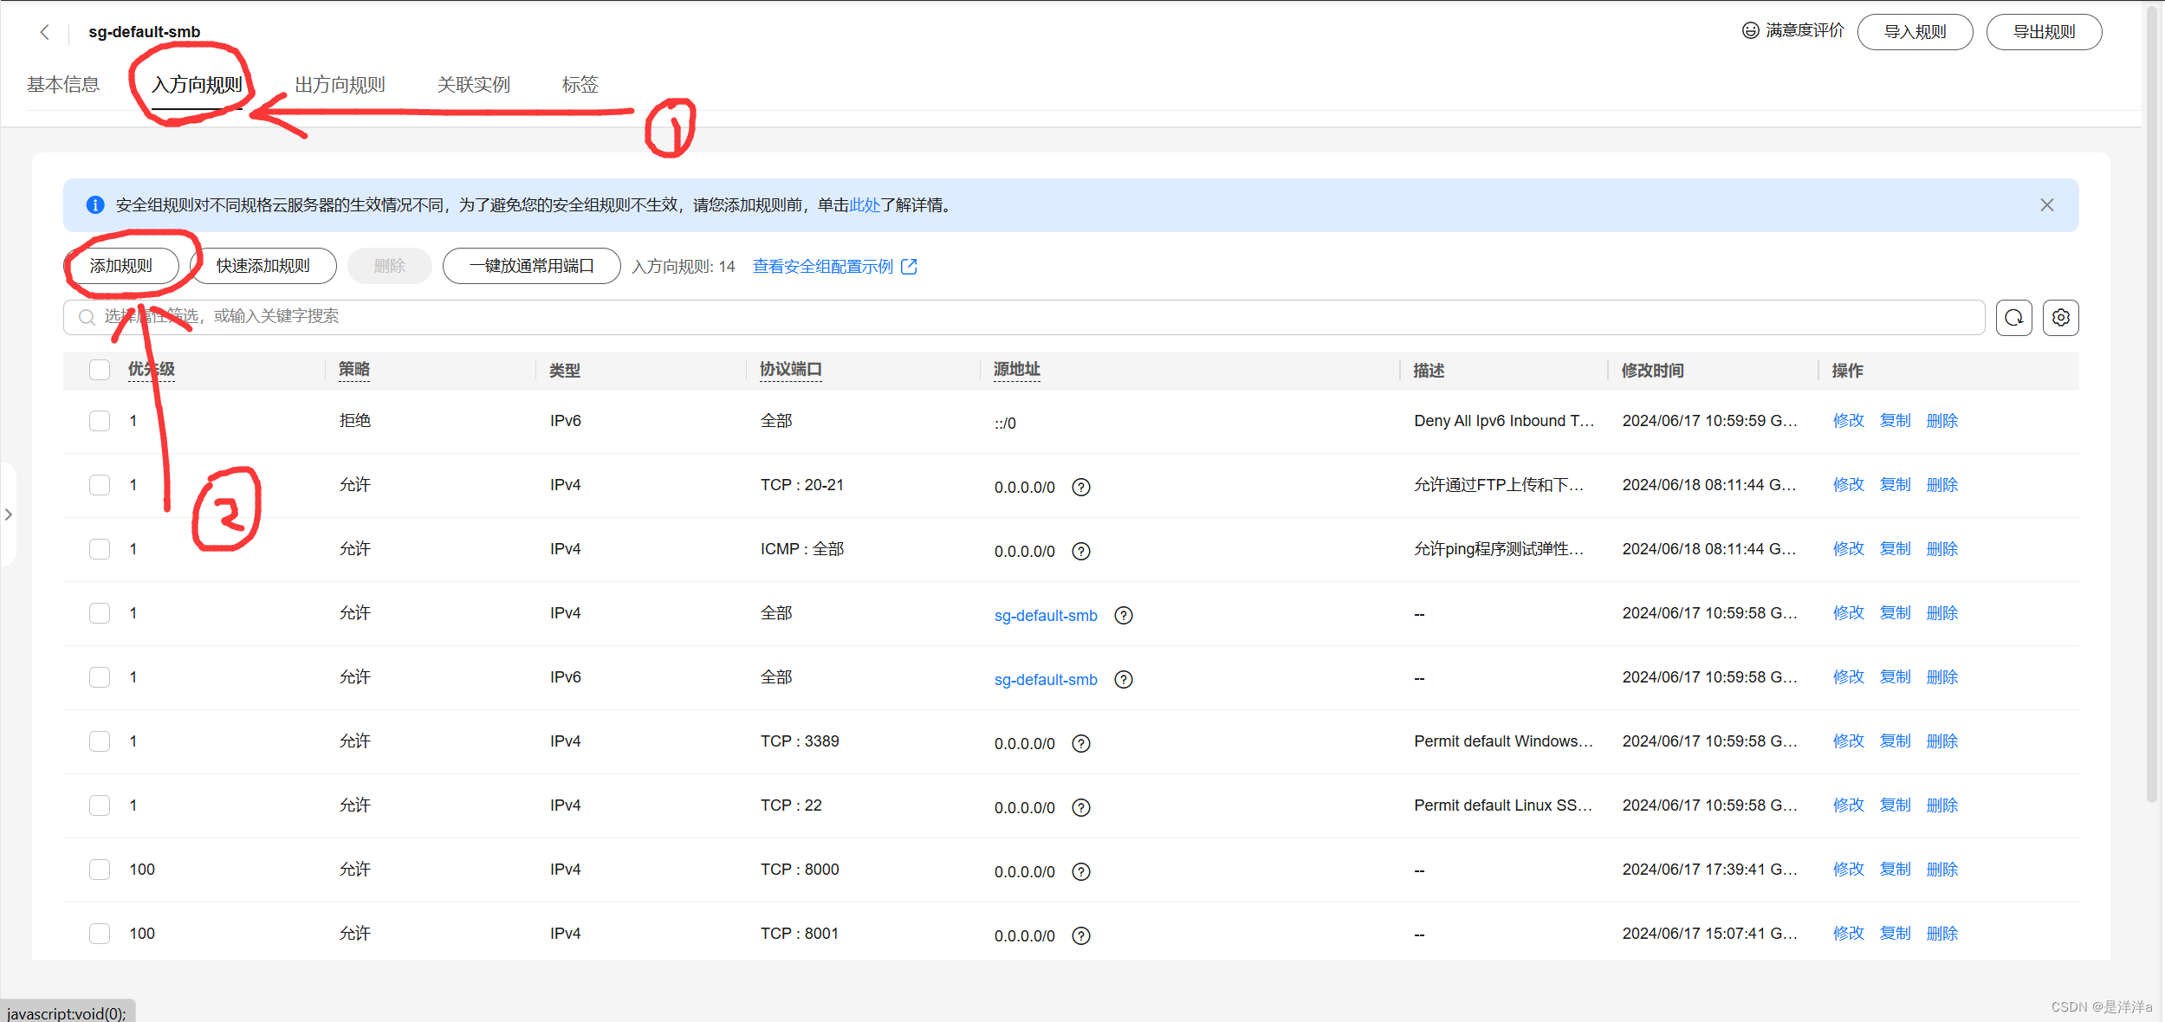Viewport: 2165px width, 1022px height.
Task: Expand the collapsed left sidebar chevron
Action: tap(9, 514)
